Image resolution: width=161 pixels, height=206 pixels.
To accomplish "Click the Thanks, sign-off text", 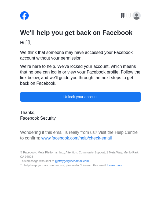I will (x=28, y=113).
